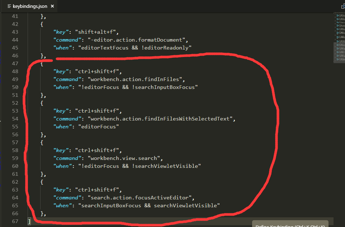Click line number 62 in the gutter
345x227 pixels.
tap(15, 182)
